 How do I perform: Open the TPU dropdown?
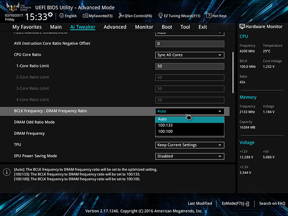190,145
